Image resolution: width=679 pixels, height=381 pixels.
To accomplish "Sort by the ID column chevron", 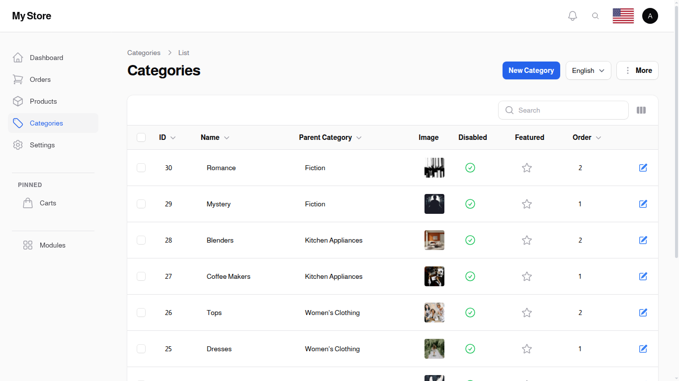I will [x=173, y=137].
